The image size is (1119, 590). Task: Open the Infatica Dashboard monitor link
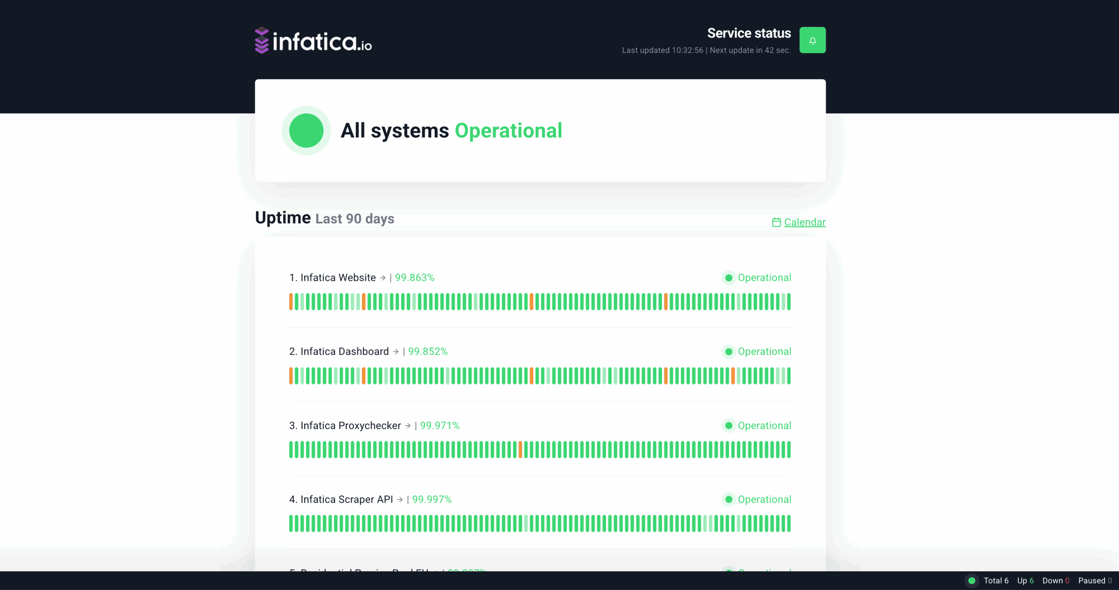(x=344, y=352)
